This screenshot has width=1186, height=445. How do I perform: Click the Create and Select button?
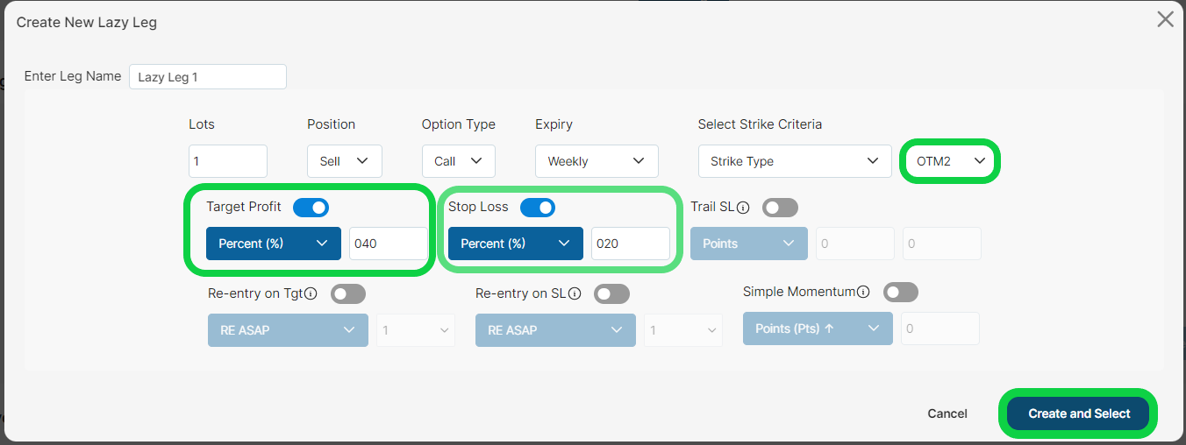tap(1078, 413)
